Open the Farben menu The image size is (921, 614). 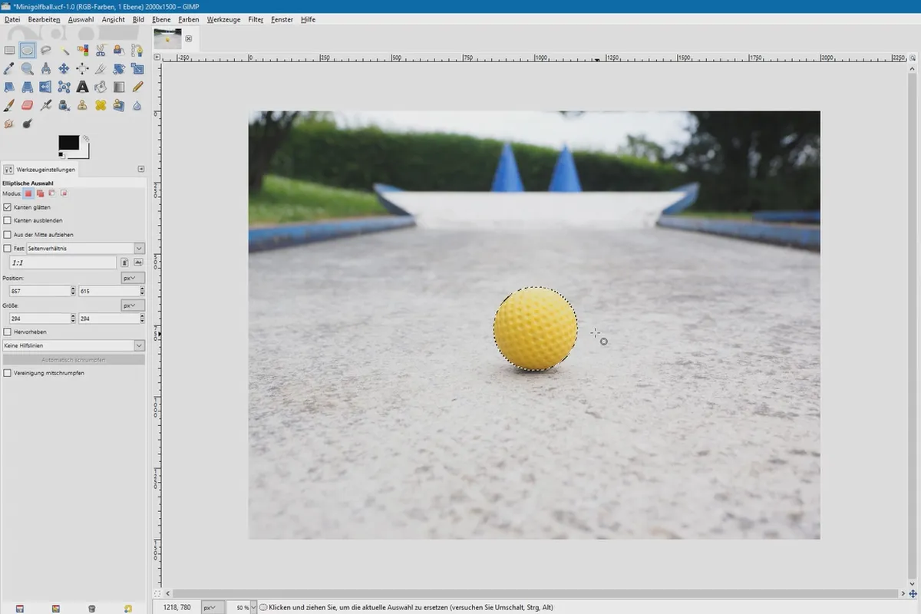[x=188, y=19]
